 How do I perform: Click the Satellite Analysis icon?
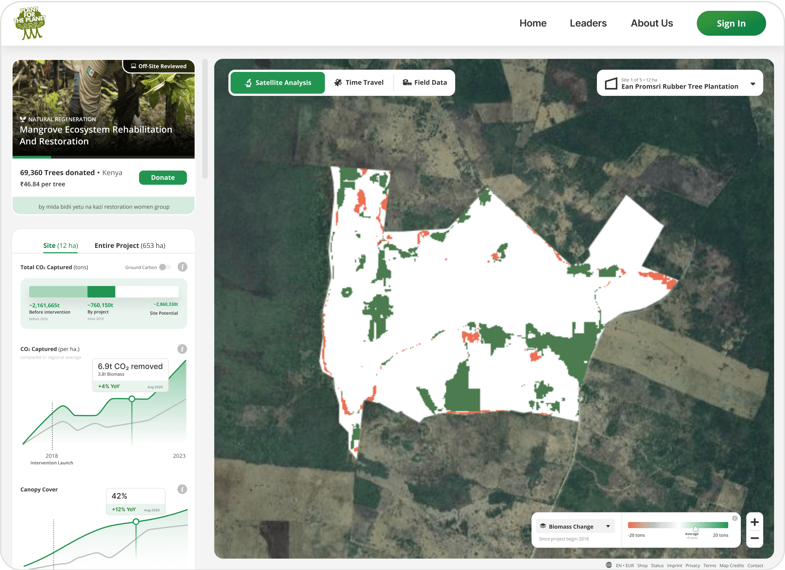(248, 83)
